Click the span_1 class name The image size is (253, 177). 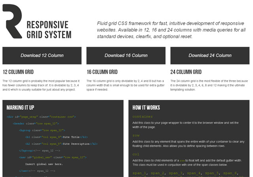(139, 173)
